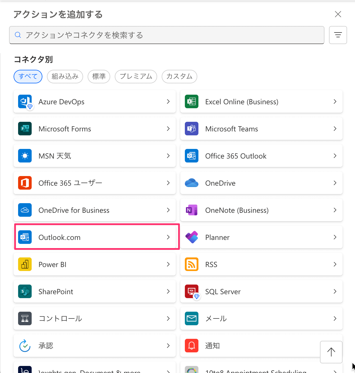This screenshot has height=373, width=355.
Task: Click the コントロール icon
Action: click(25, 319)
